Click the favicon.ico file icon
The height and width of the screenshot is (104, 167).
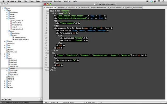click(x=9, y=67)
